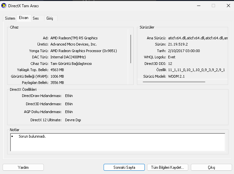
Task: Click 'Advanced Micro Devices, Inc.' value
Action: (x=74, y=44)
